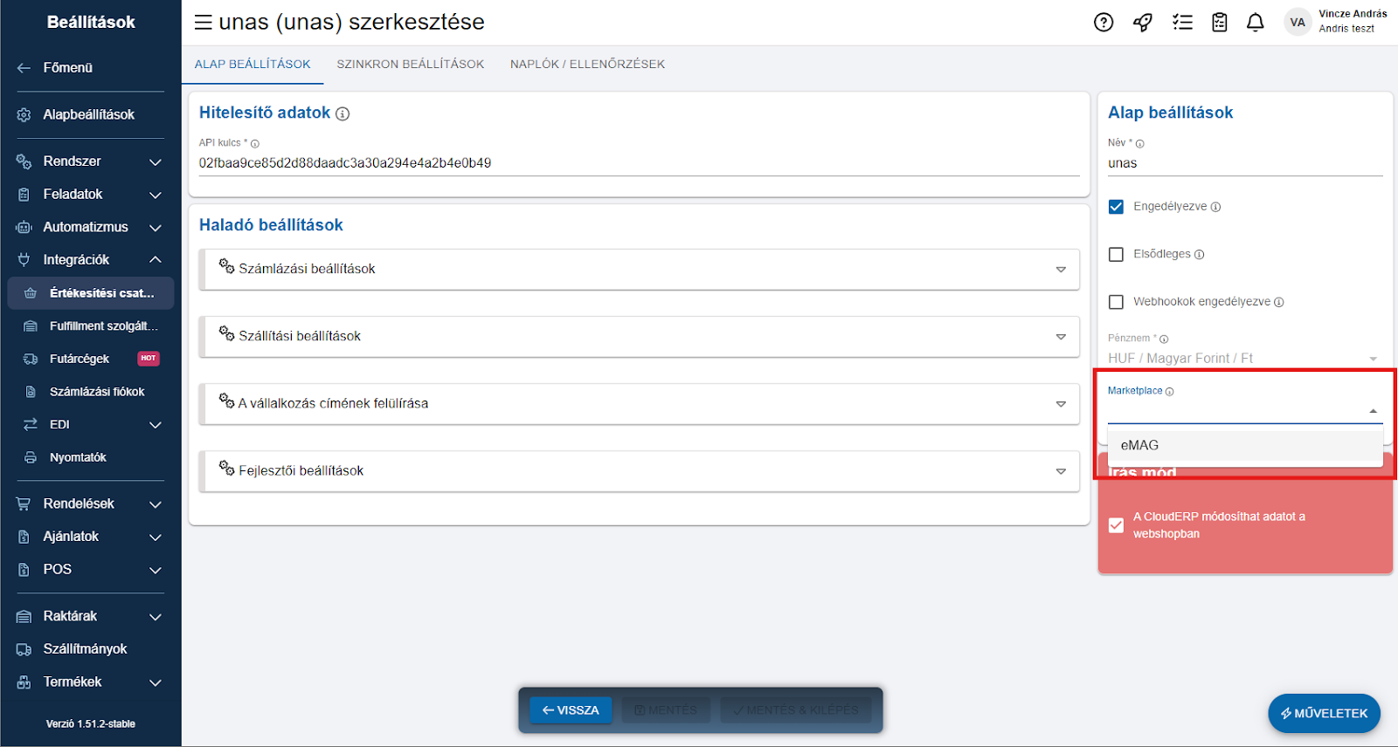Open the task checklist icon
Screen dimensions: 1398x747
click(x=1182, y=23)
